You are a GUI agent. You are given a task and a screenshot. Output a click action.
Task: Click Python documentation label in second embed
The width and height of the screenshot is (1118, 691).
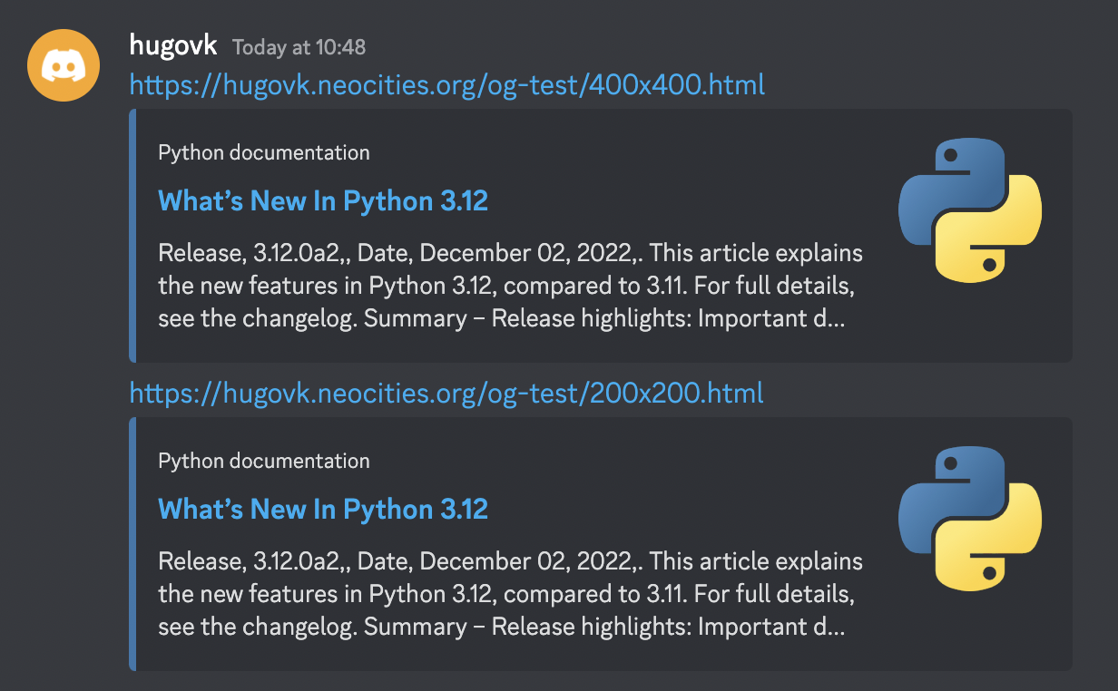click(x=264, y=462)
